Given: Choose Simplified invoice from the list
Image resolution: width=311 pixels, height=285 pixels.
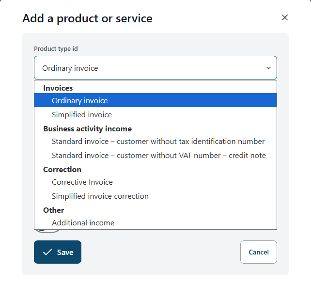Looking at the screenshot, I should 82,115.
